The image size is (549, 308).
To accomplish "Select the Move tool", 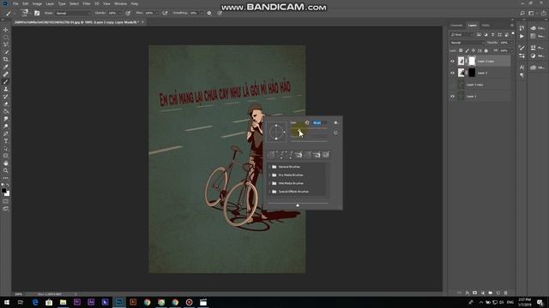I will click(6, 30).
